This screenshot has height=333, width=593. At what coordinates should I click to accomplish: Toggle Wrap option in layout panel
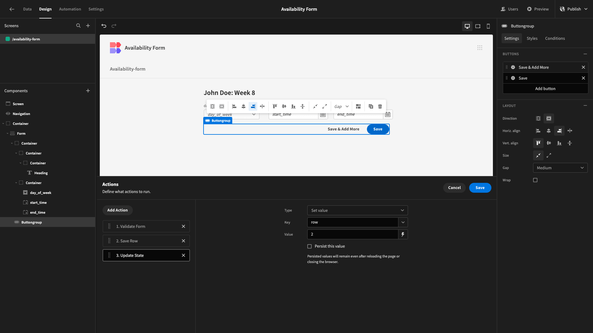pyautogui.click(x=535, y=180)
